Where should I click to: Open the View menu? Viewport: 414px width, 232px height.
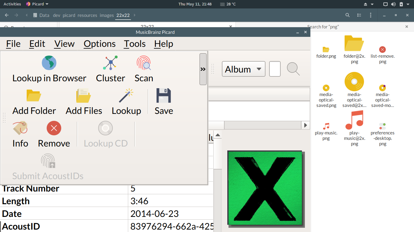[x=65, y=44]
